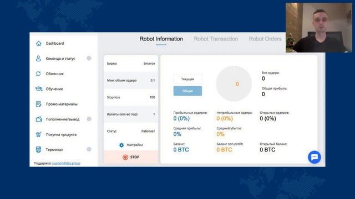Click the Прибыльных ордеров 0 (0%) value

point(181,118)
